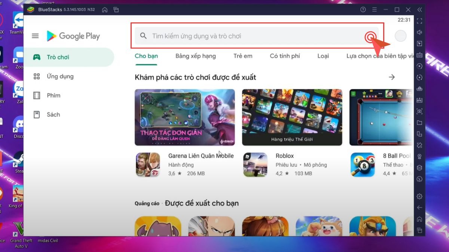This screenshot has height=252, width=449.
Task: Open the 8 Ball Pool banner image
Action: pyautogui.click(x=381, y=117)
